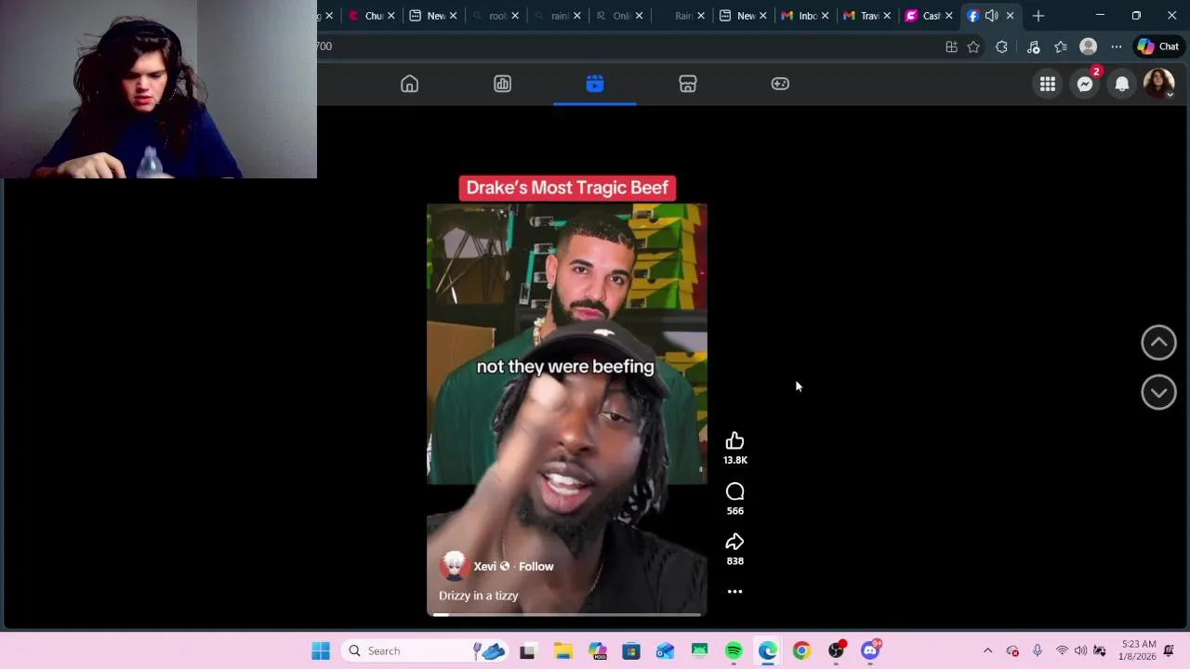Go to the Facebook Home icon
Viewport: 1190px width, 669px height.
pos(409,84)
